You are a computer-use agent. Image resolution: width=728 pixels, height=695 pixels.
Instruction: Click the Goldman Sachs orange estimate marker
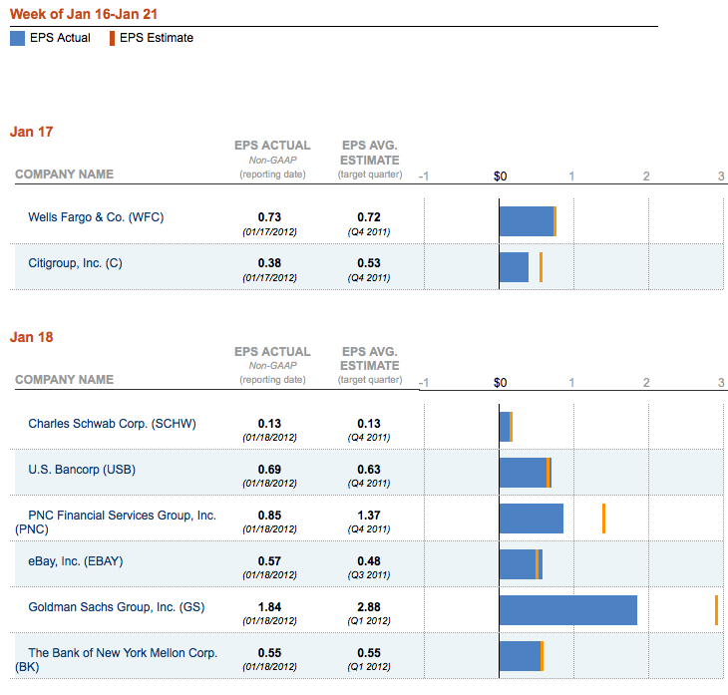[x=716, y=610]
